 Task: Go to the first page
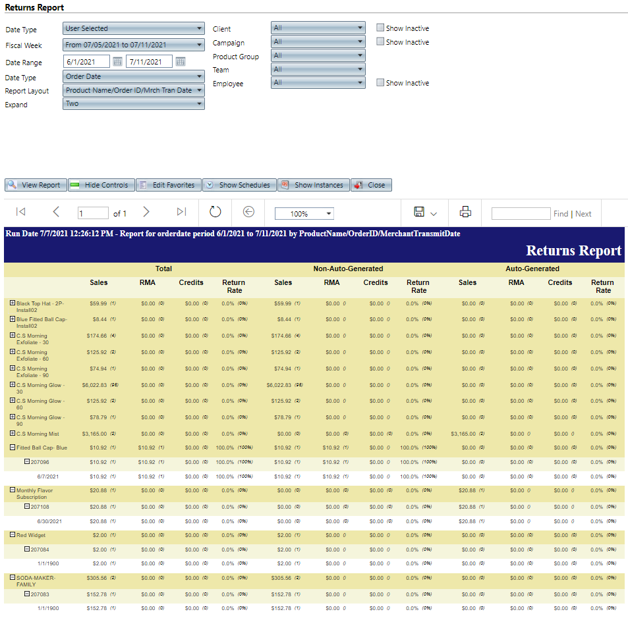pos(20,212)
